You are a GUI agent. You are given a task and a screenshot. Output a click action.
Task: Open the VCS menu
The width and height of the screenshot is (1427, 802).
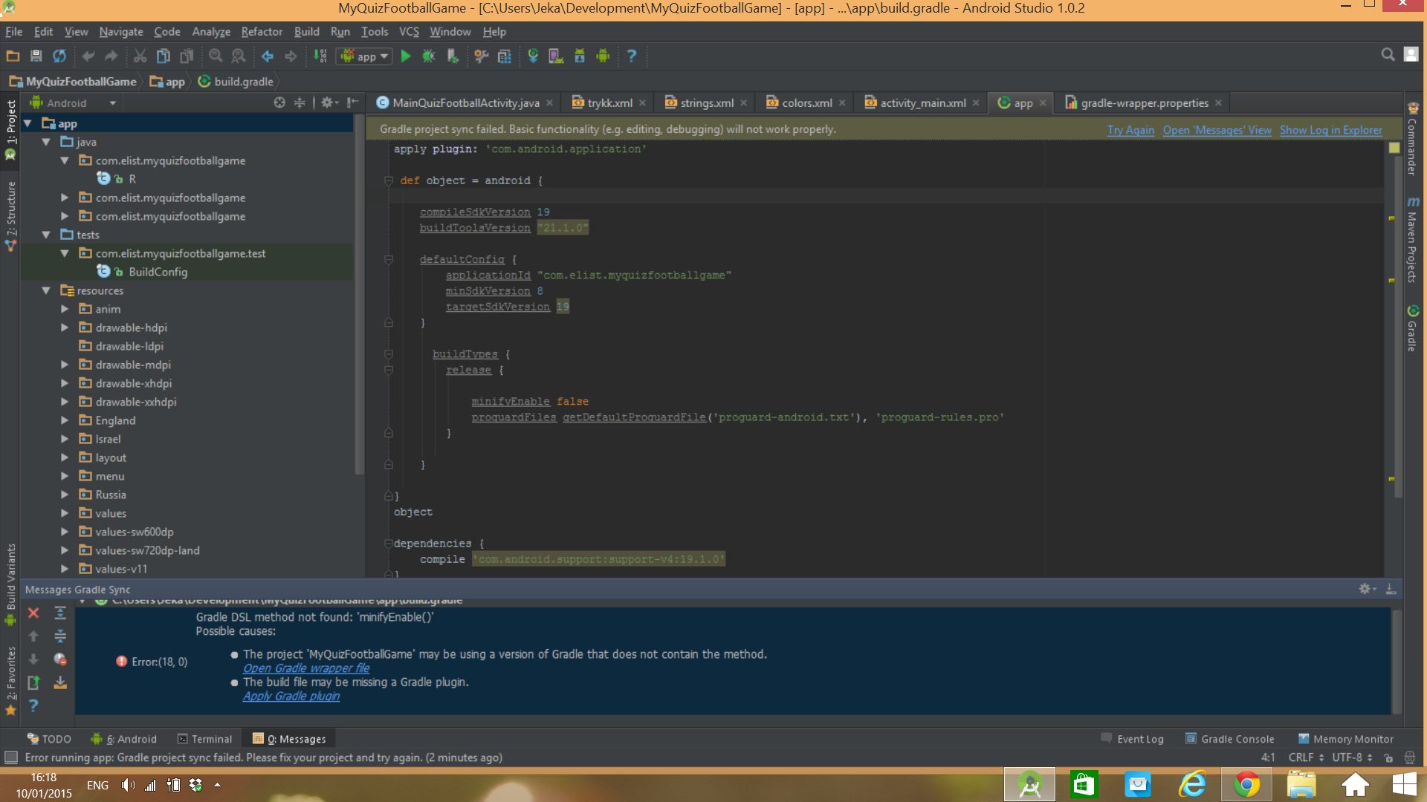tap(409, 32)
